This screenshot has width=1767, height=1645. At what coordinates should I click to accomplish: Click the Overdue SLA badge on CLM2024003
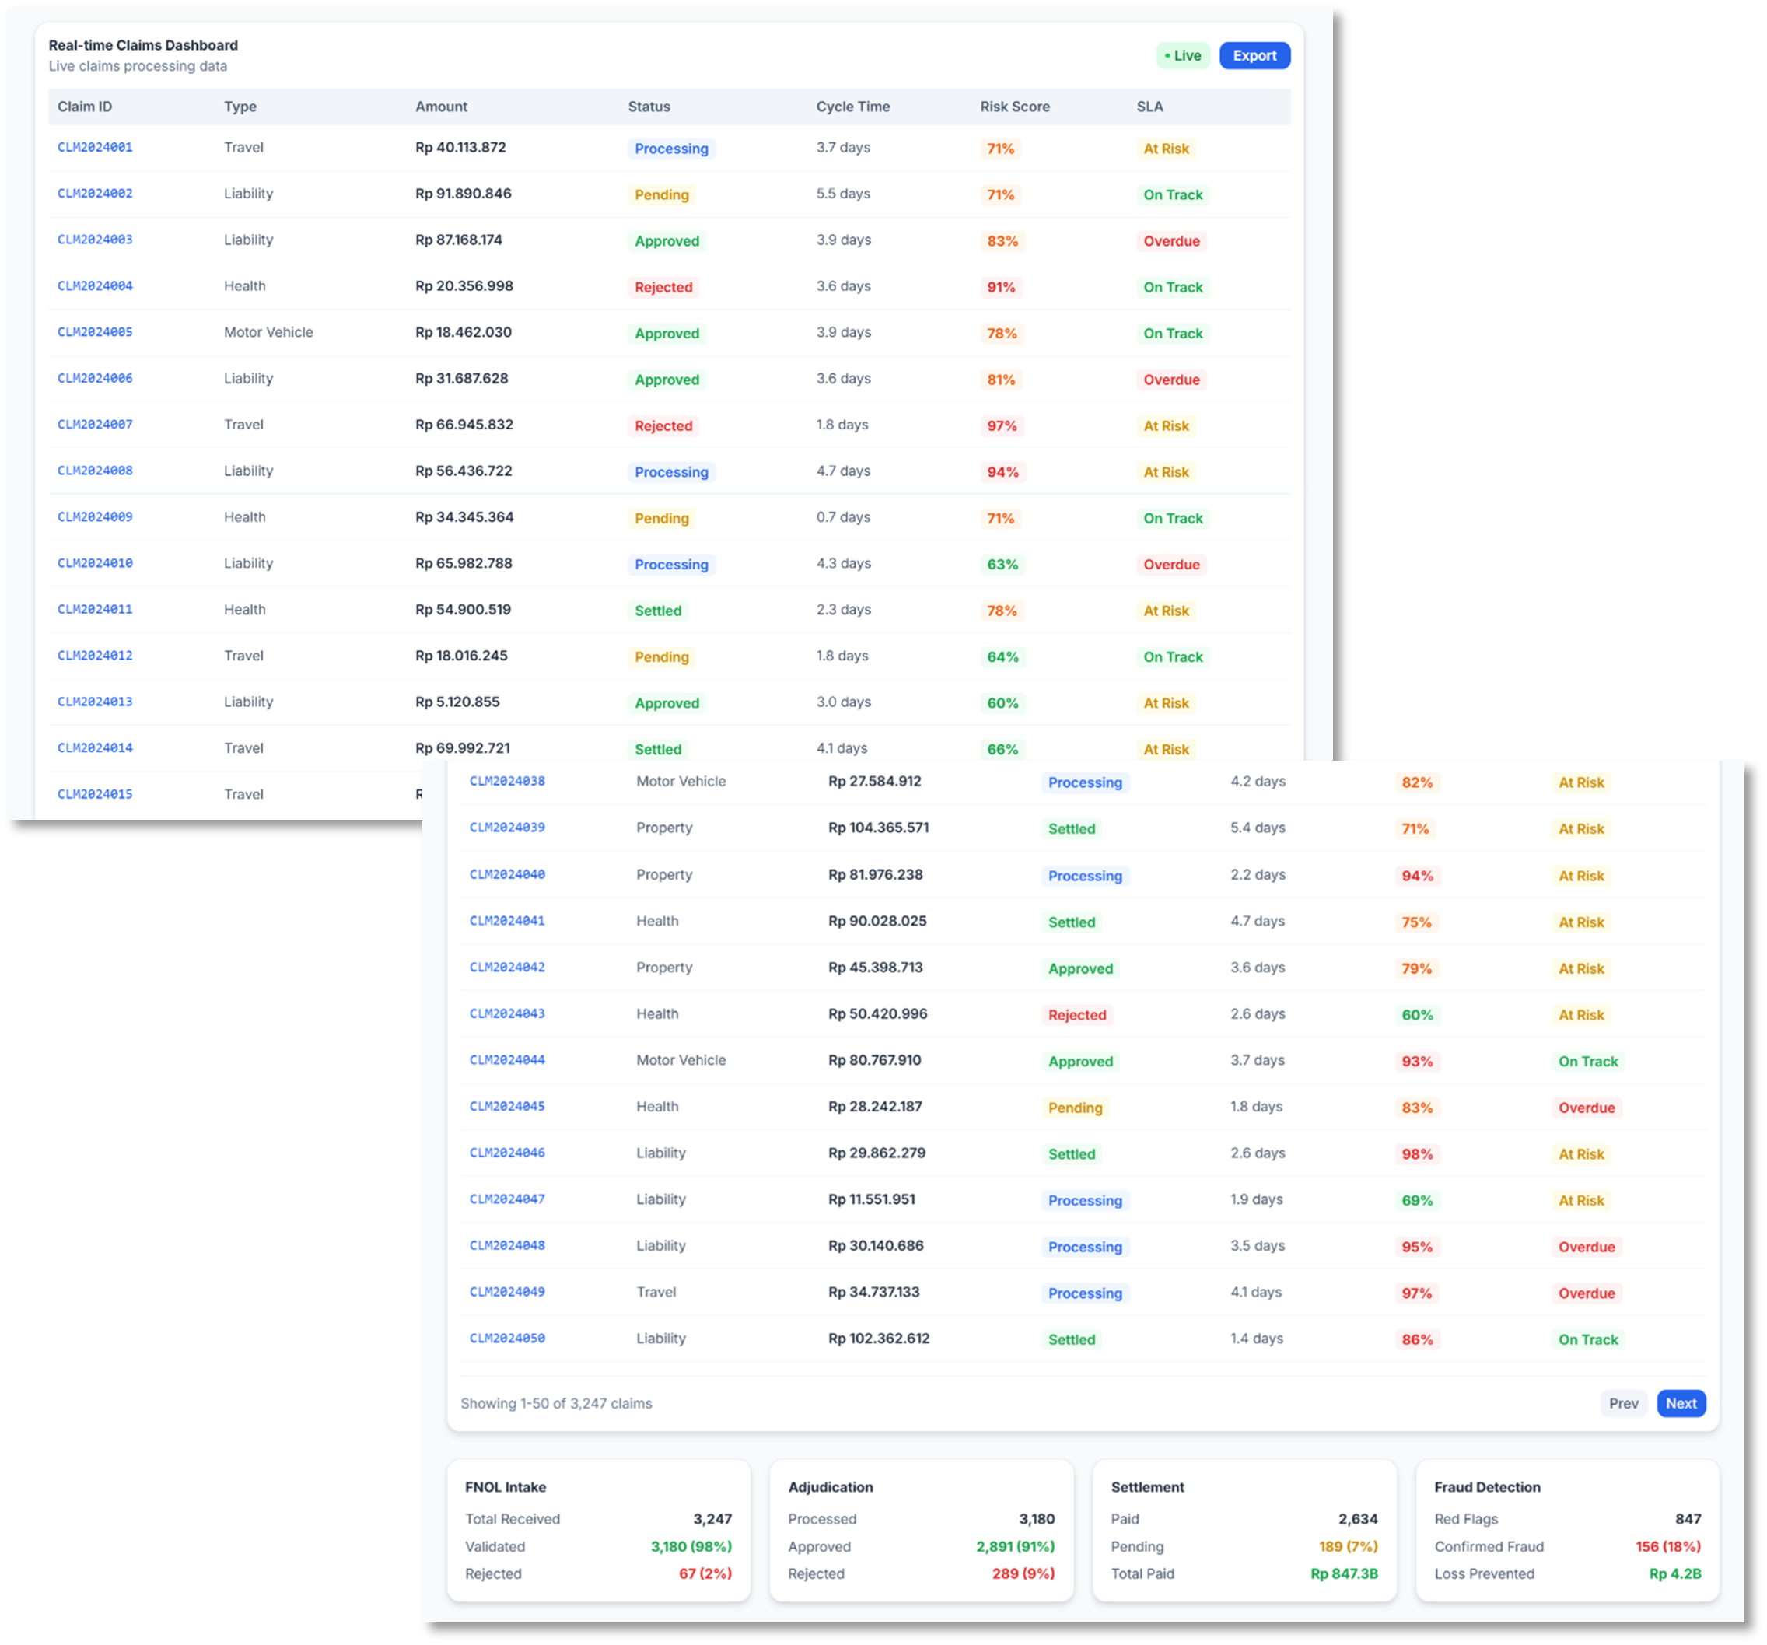pos(1171,241)
